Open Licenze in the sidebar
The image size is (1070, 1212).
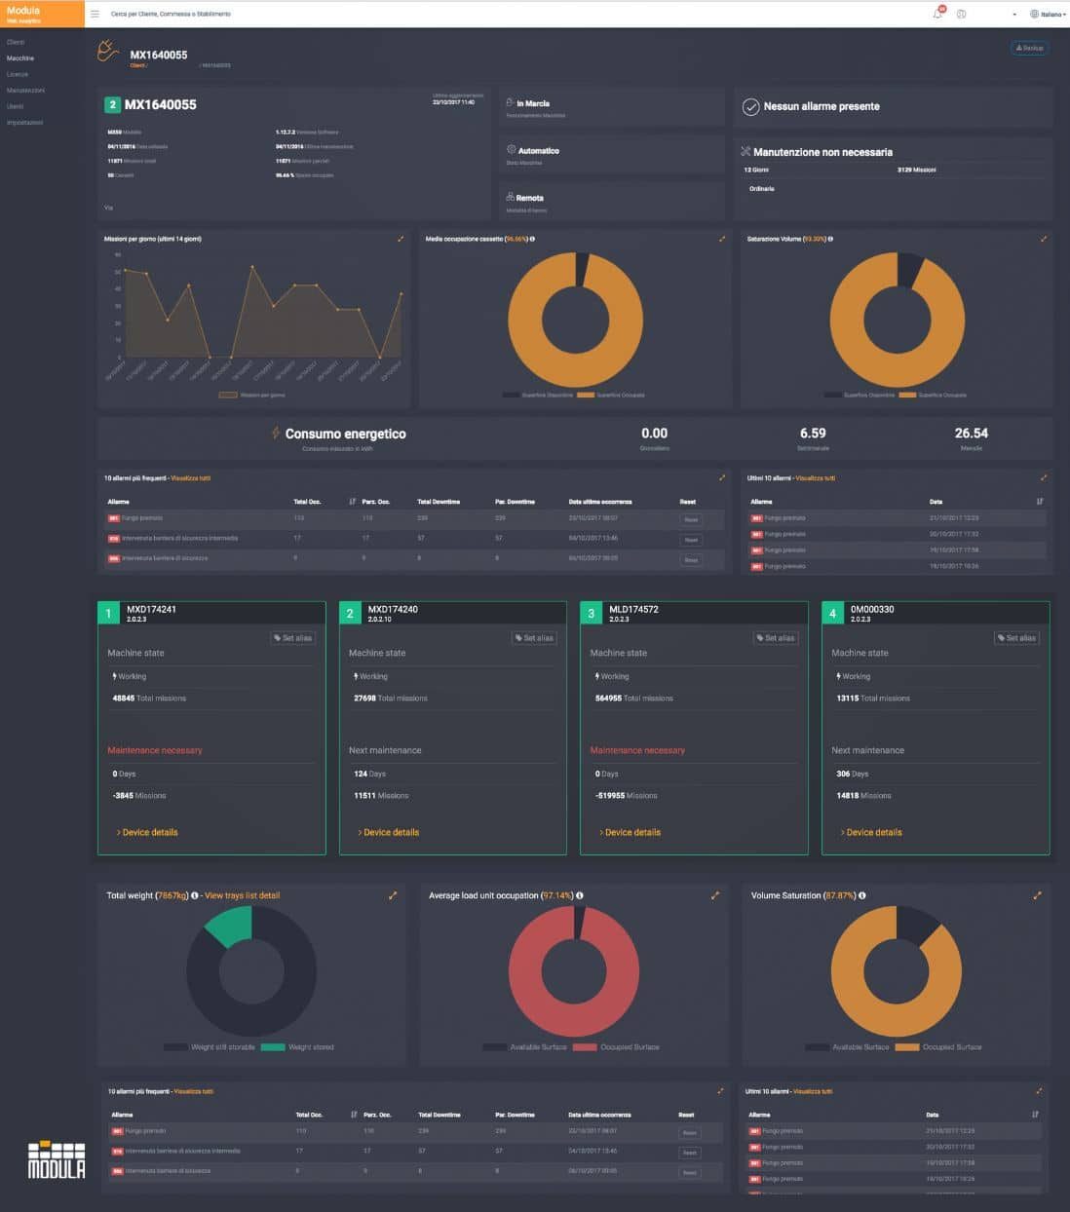[x=18, y=74]
